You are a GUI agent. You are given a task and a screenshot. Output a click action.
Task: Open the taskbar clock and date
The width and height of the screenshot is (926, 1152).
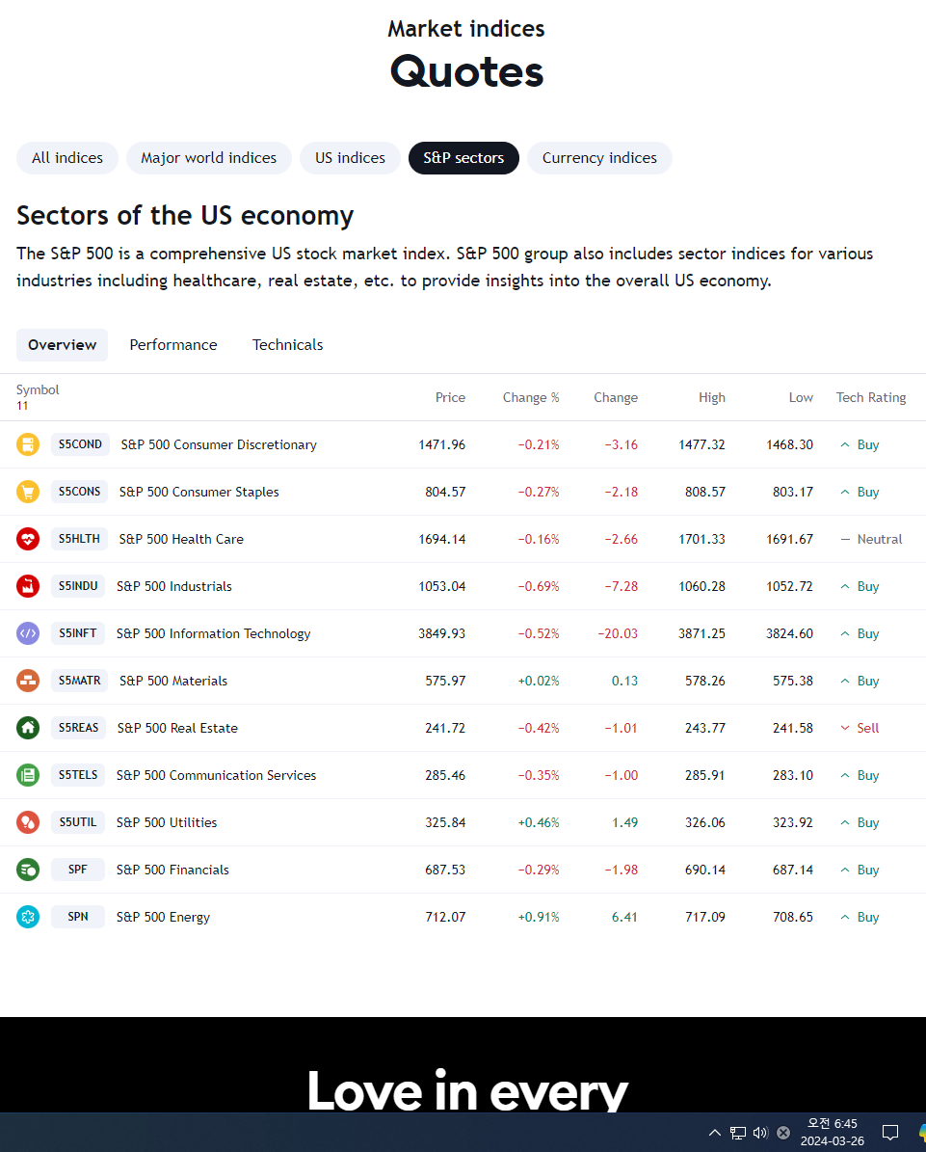[x=832, y=1132]
